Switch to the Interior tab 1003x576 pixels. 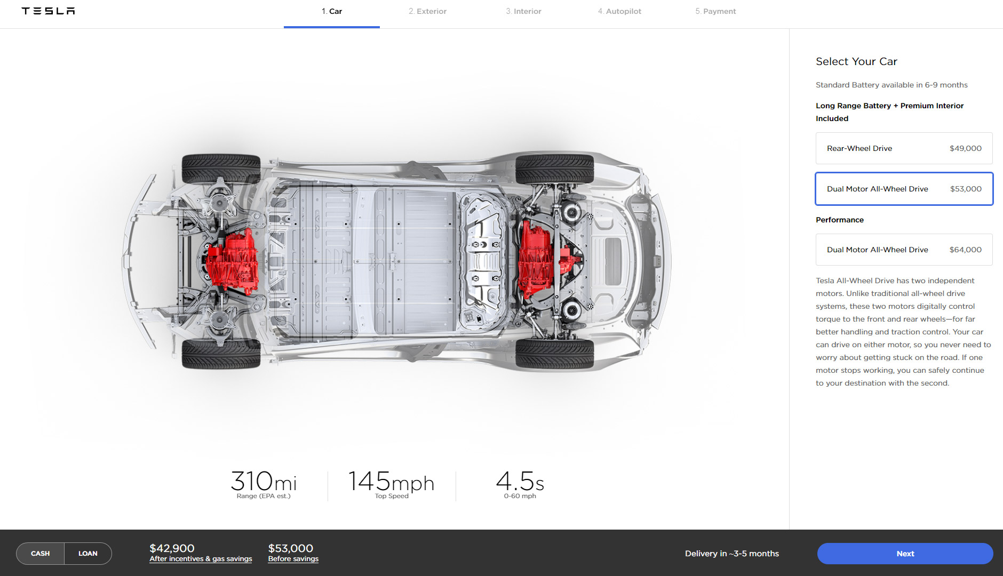[x=523, y=11]
